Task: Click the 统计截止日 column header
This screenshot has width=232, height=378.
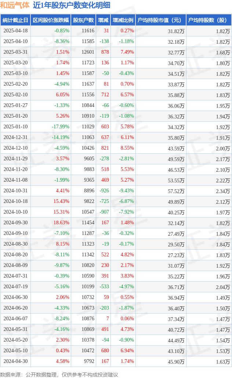Action: (x=15, y=20)
